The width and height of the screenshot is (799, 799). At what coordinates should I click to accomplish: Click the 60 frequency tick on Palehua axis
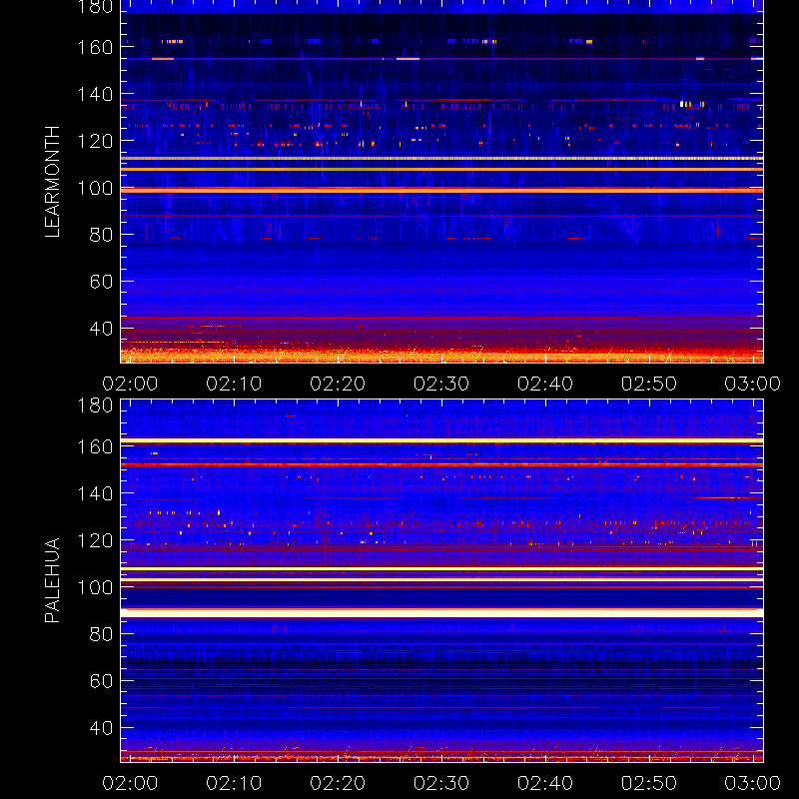101,681
